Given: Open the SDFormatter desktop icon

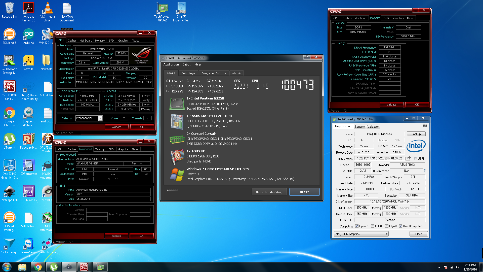Looking at the screenshot, I should tap(28, 167).
